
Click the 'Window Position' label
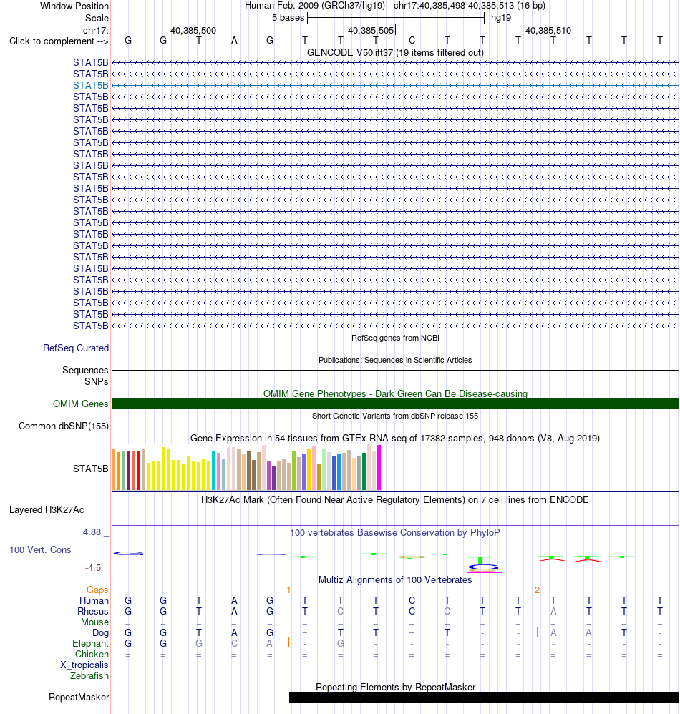(x=74, y=6)
